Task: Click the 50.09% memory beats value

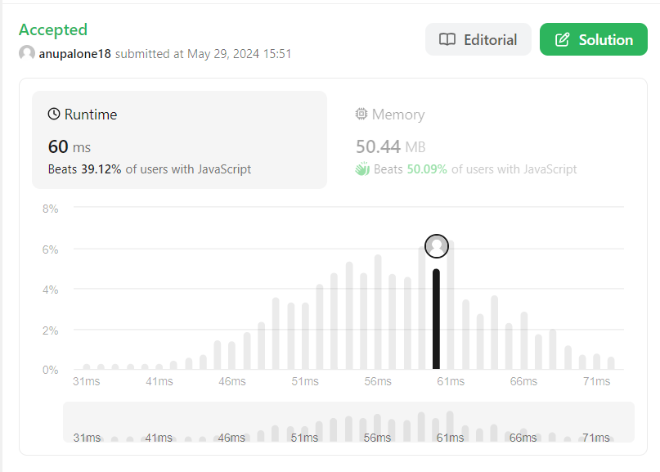Action: click(427, 169)
